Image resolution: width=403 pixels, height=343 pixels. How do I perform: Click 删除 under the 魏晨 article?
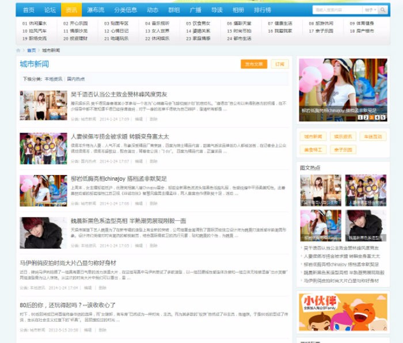coord(154,246)
